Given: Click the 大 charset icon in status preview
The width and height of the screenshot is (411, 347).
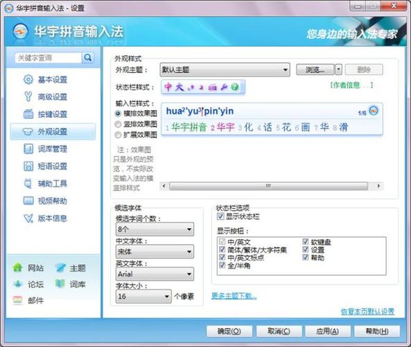Looking at the screenshot, I should (179, 86).
